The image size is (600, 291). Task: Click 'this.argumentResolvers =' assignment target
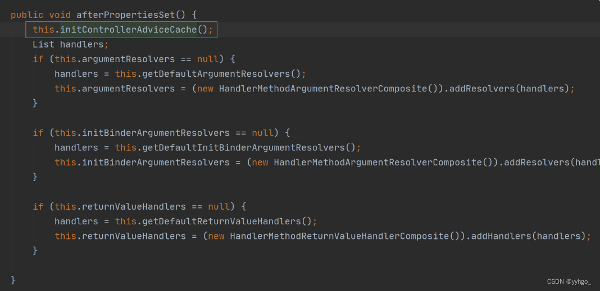pyautogui.click(x=120, y=89)
